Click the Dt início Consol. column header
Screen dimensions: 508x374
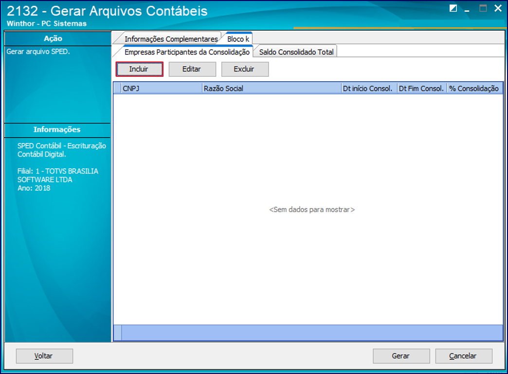pos(369,89)
